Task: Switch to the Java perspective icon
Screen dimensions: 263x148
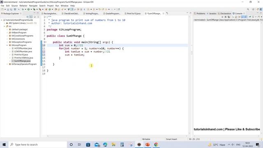Action: [261, 9]
